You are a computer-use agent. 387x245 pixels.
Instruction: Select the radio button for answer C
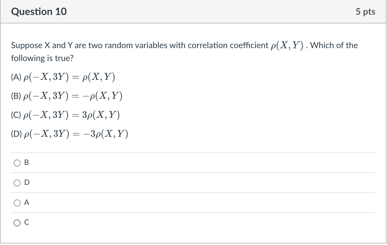[x=17, y=223]
